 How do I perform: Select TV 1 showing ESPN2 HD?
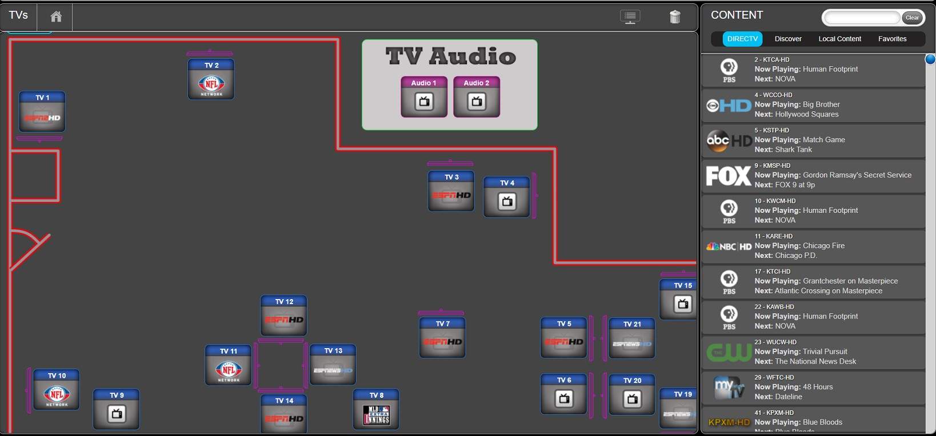pyautogui.click(x=42, y=112)
